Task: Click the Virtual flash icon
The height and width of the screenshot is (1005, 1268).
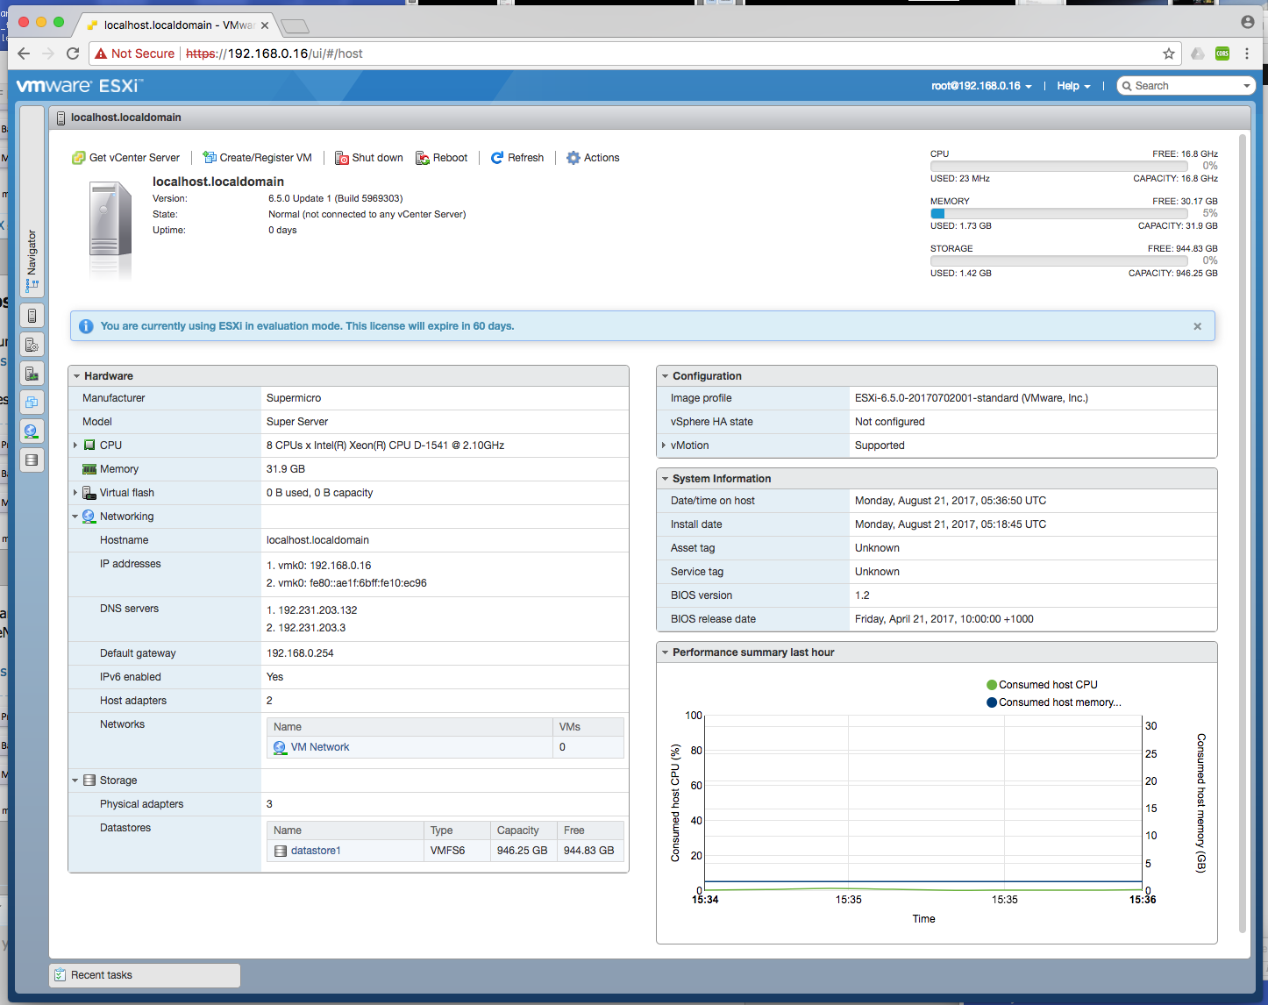Action: tap(89, 493)
